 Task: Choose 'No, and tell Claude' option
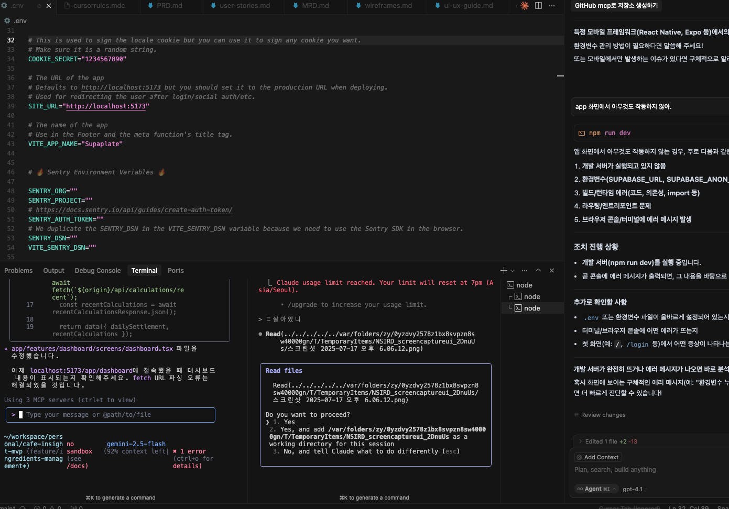pos(366,451)
